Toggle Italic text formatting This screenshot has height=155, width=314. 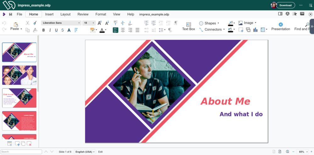(x=50, y=30)
